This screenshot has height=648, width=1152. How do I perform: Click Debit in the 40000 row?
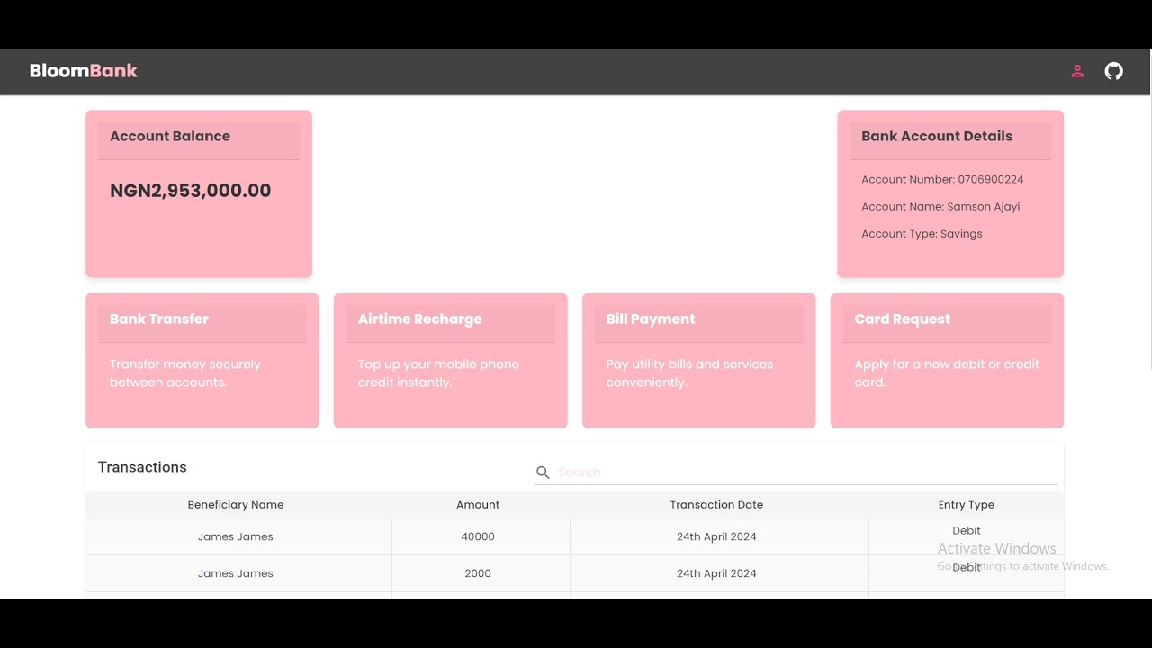click(x=967, y=531)
